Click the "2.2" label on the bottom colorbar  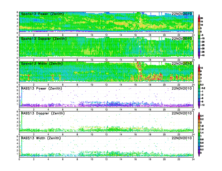point(202,119)
